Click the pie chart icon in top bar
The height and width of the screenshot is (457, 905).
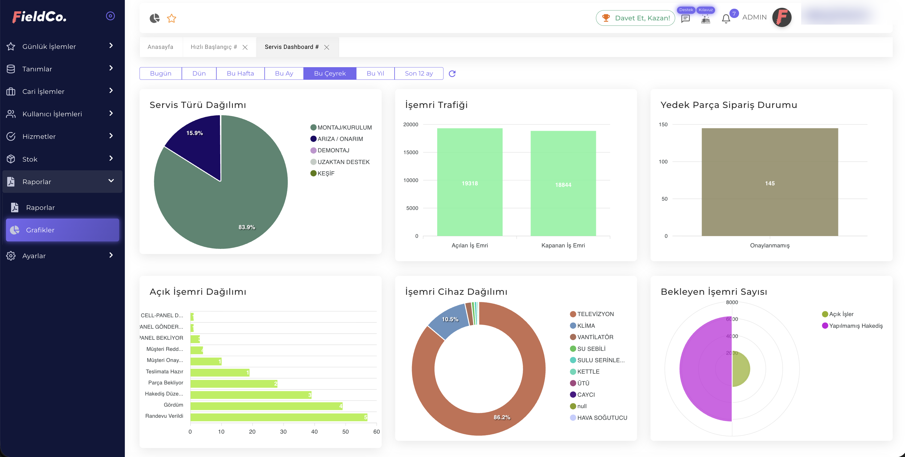point(155,18)
